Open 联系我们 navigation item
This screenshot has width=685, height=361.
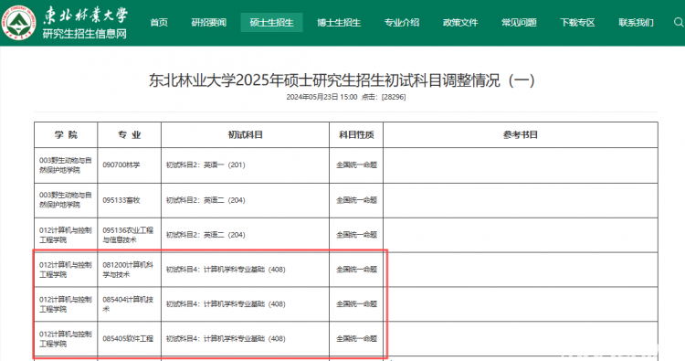click(x=636, y=23)
